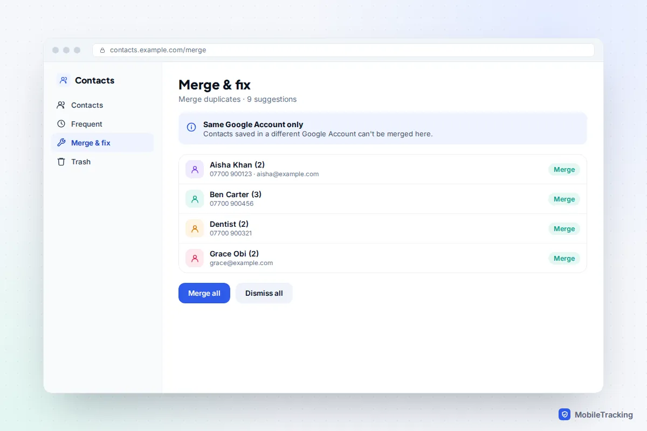The image size is (647, 431).
Task: Click the Ben Carter (3) name
Action: [x=236, y=194]
